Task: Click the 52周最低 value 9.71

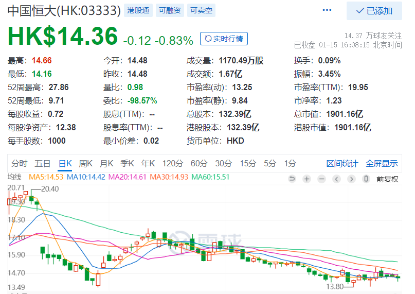Action: point(56,101)
